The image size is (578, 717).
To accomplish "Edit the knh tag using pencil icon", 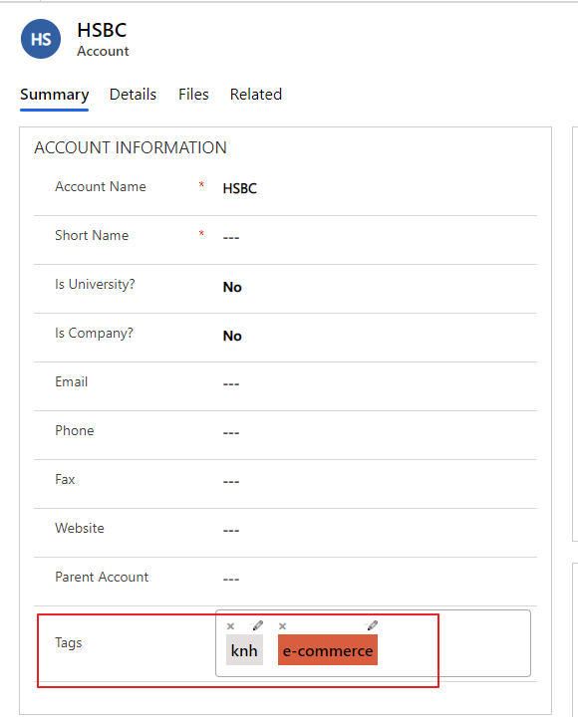I will click(x=258, y=625).
